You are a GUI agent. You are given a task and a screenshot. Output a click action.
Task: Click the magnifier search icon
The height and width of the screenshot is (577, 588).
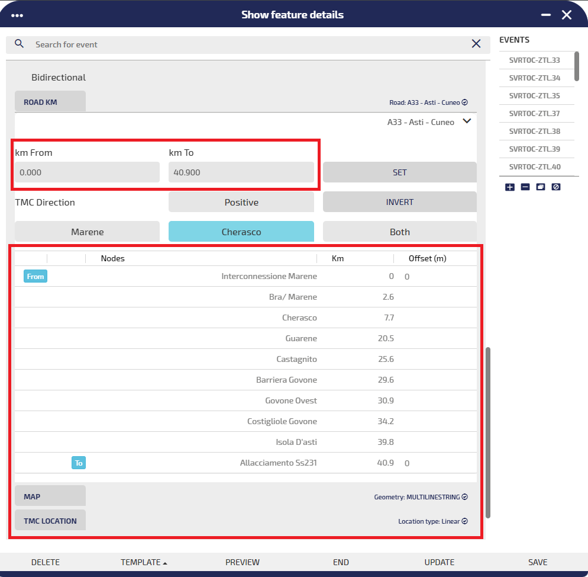[20, 44]
